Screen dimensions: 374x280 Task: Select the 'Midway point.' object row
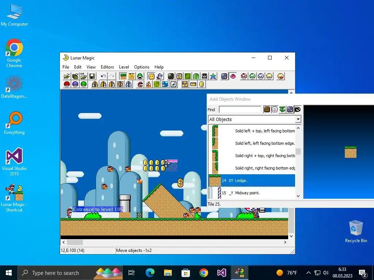tap(252, 193)
